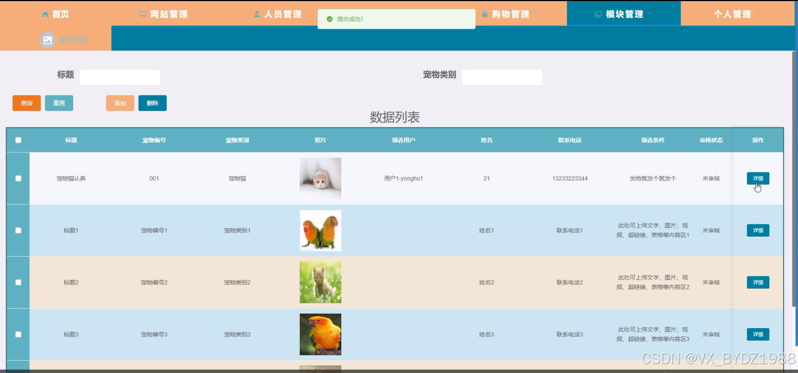Open 详情 for the 标题1 row
The height and width of the screenshot is (373, 798).
click(758, 231)
